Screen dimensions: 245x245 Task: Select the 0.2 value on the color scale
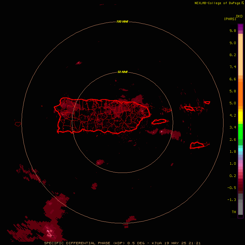(x=233, y=176)
